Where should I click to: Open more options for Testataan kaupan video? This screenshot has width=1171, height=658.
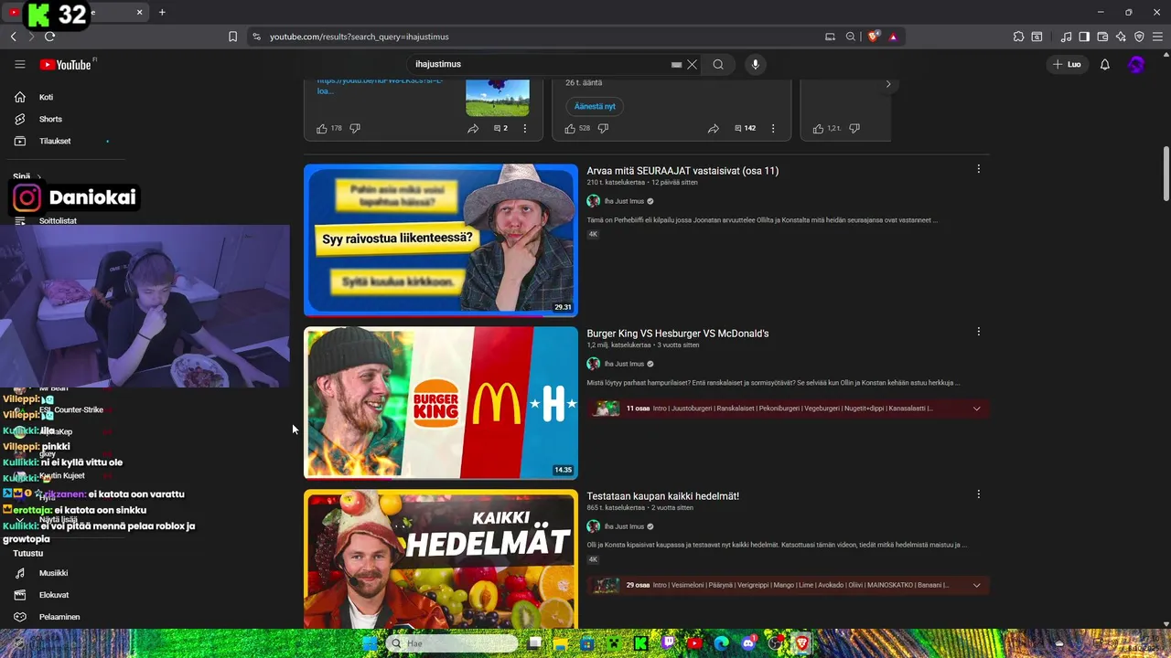(x=978, y=494)
